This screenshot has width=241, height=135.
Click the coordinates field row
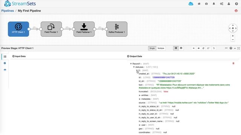tap(153, 132)
